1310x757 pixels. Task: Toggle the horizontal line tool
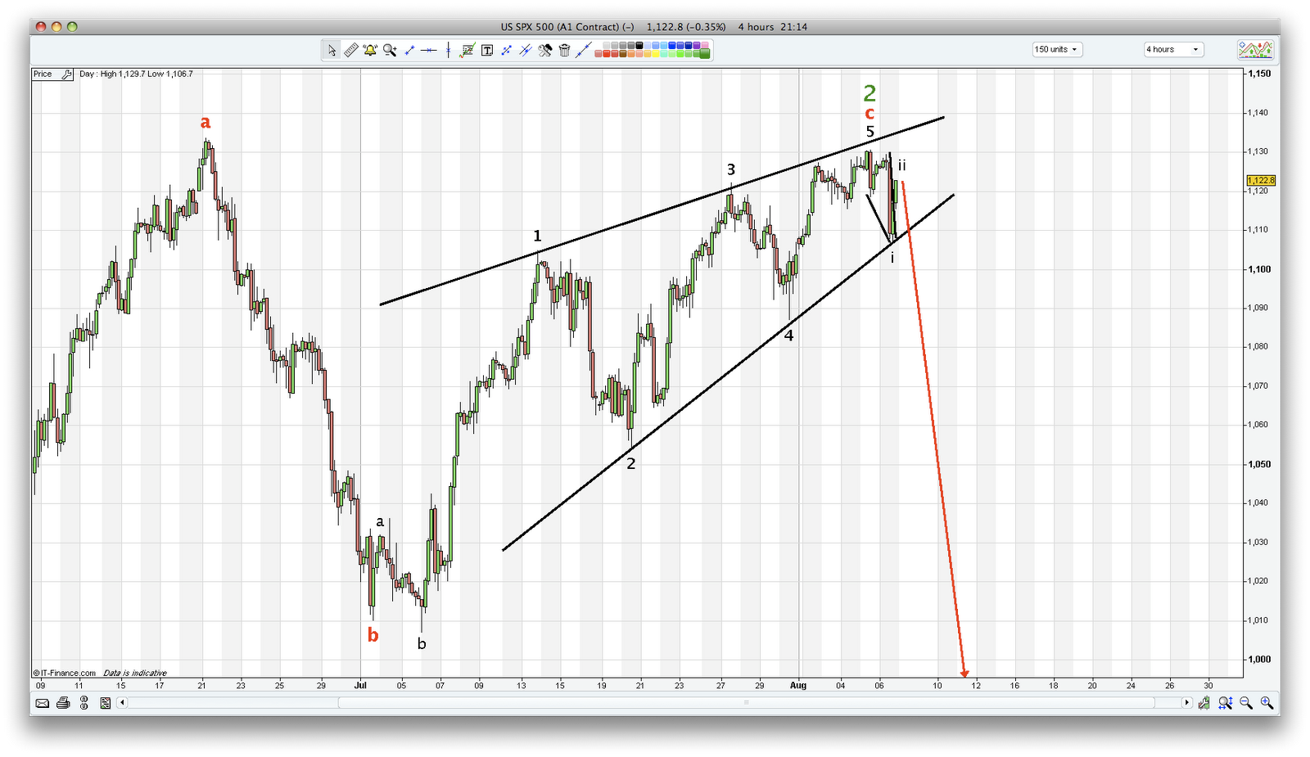click(428, 50)
